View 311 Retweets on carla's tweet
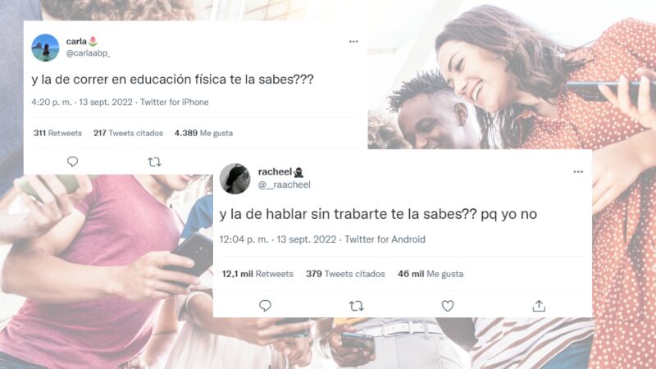The height and width of the screenshot is (369, 656). click(x=57, y=133)
